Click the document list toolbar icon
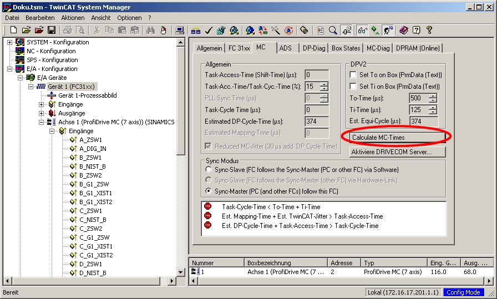The width and height of the screenshot is (497, 299). [x=321, y=30]
